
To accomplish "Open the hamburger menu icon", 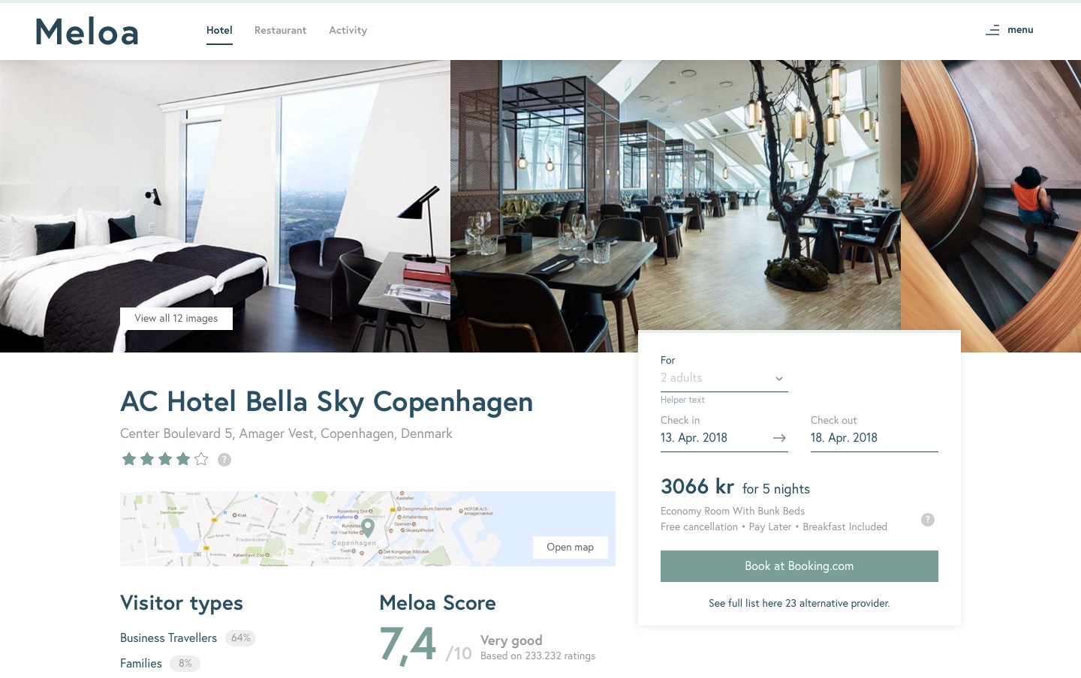I will (992, 30).
